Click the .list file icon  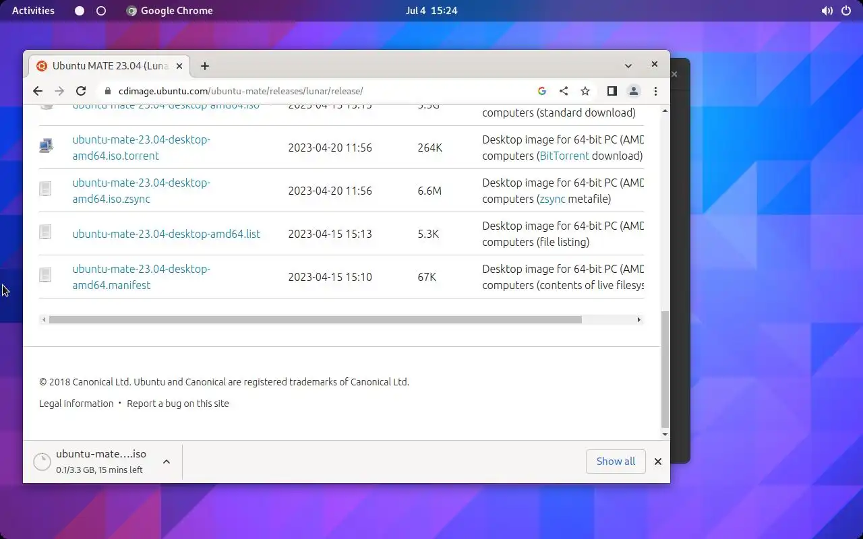(45, 232)
